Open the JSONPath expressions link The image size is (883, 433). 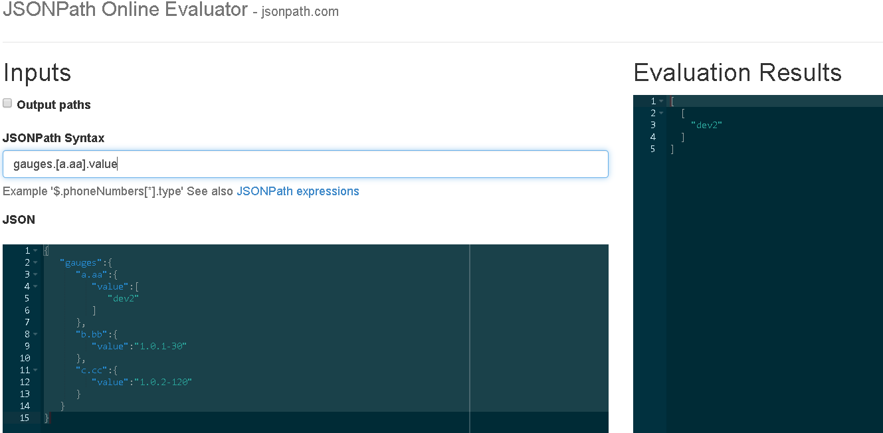point(297,191)
